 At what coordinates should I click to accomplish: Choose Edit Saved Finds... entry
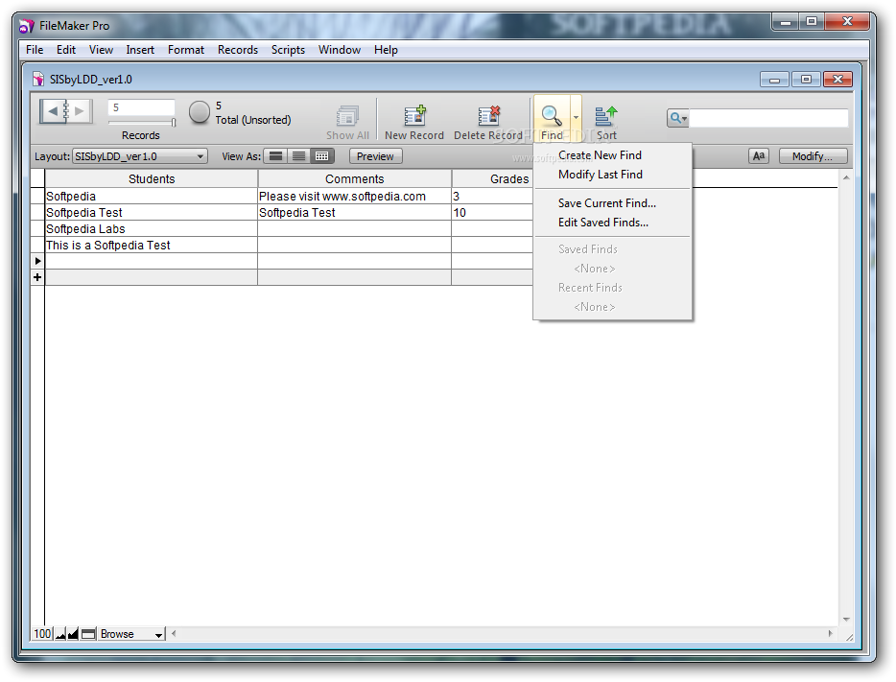click(x=603, y=223)
